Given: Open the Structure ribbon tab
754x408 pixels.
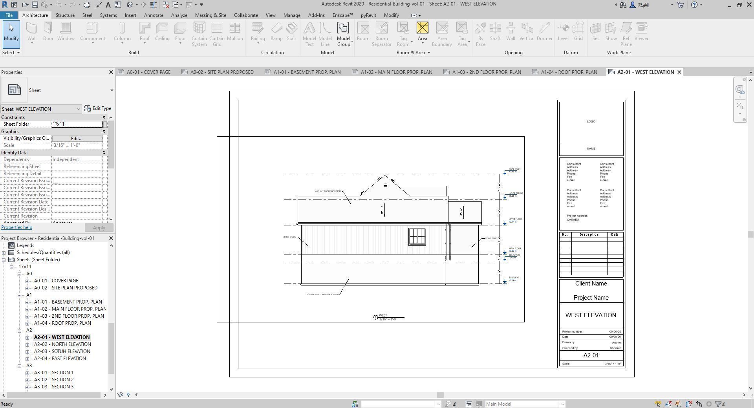Looking at the screenshot, I should pyautogui.click(x=65, y=15).
